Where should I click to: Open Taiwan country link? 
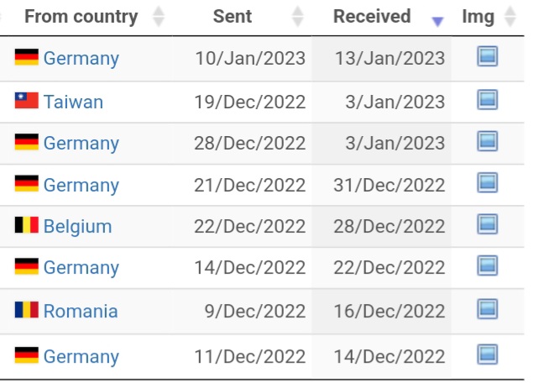[73, 102]
